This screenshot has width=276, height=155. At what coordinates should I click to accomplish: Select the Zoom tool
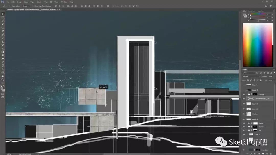tap(3, 80)
